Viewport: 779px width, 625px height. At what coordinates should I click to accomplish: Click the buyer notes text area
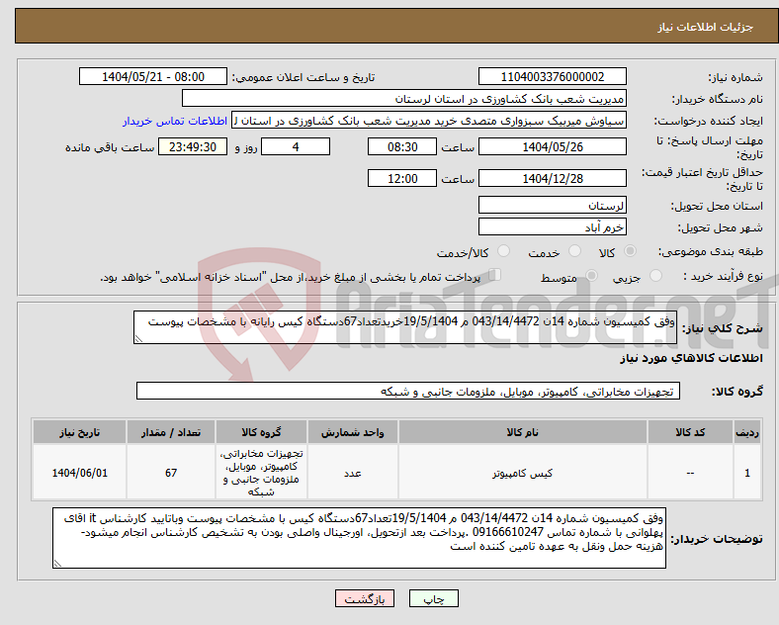[x=359, y=538]
